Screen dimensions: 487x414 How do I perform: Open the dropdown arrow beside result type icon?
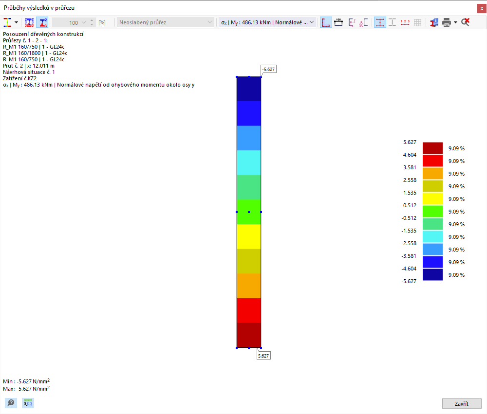[16, 22]
